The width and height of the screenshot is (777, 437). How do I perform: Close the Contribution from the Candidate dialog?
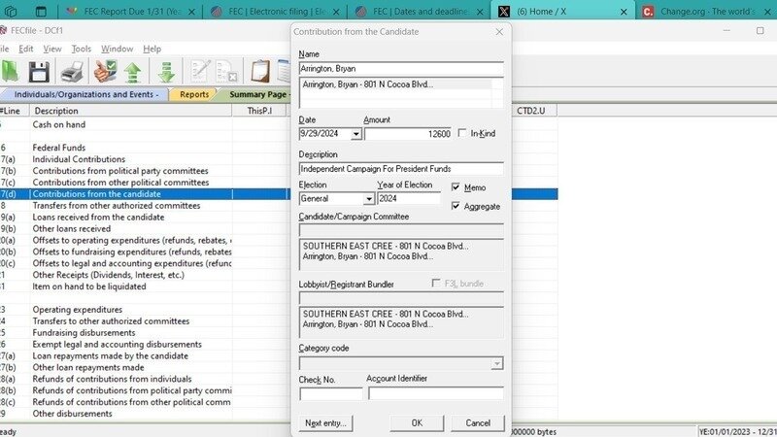coord(499,32)
